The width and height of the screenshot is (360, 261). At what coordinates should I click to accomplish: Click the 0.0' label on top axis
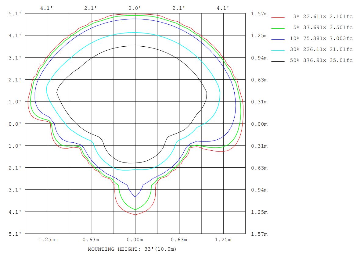pos(135,8)
